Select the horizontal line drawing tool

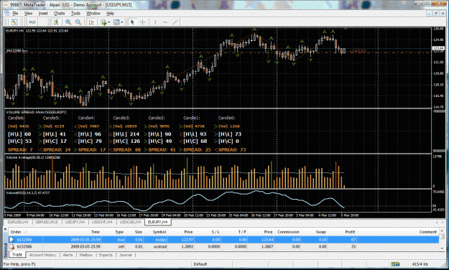tap(165, 22)
